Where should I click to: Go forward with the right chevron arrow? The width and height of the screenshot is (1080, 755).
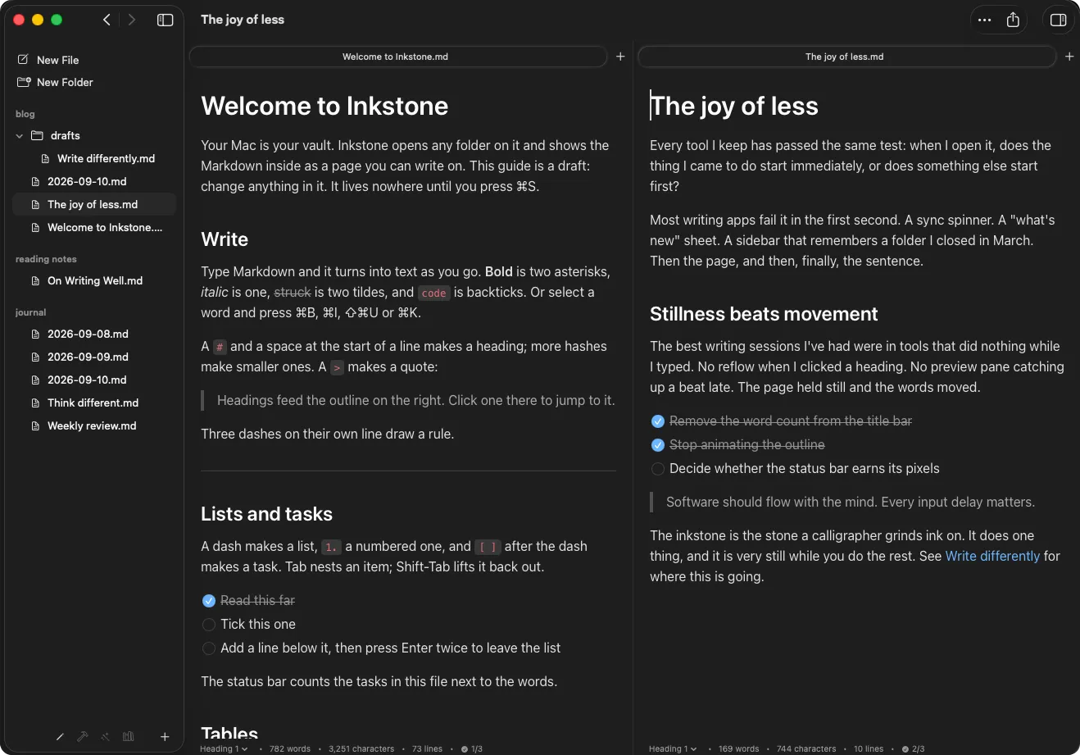click(x=132, y=20)
